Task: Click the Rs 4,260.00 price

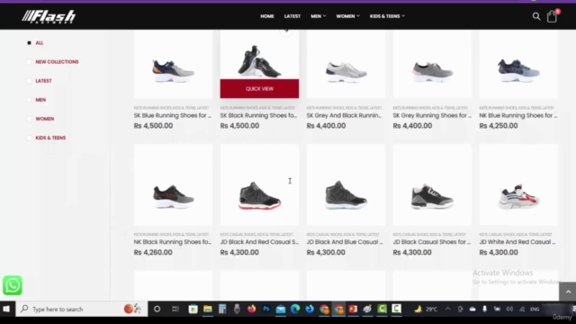Action: [x=153, y=252]
